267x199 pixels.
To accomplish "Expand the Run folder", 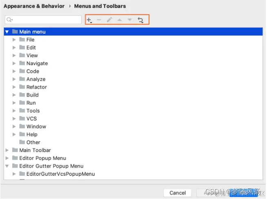I will coord(14,103).
